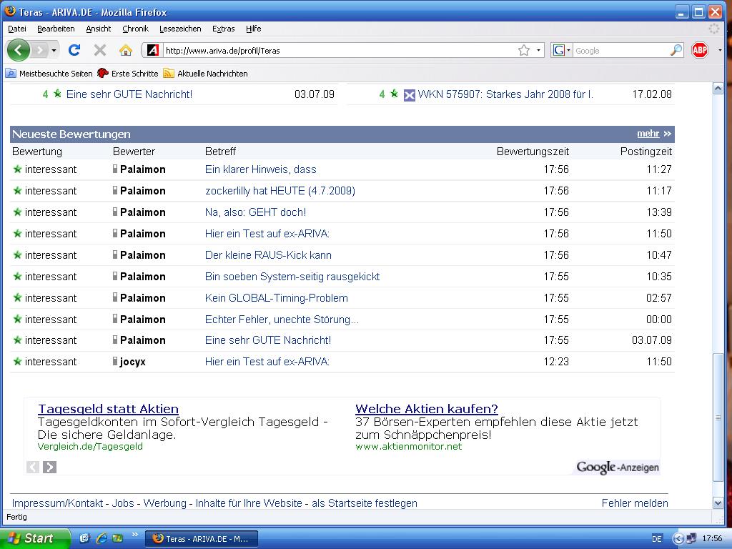
Task: Reload the page with the refresh icon
Action: tap(74, 50)
